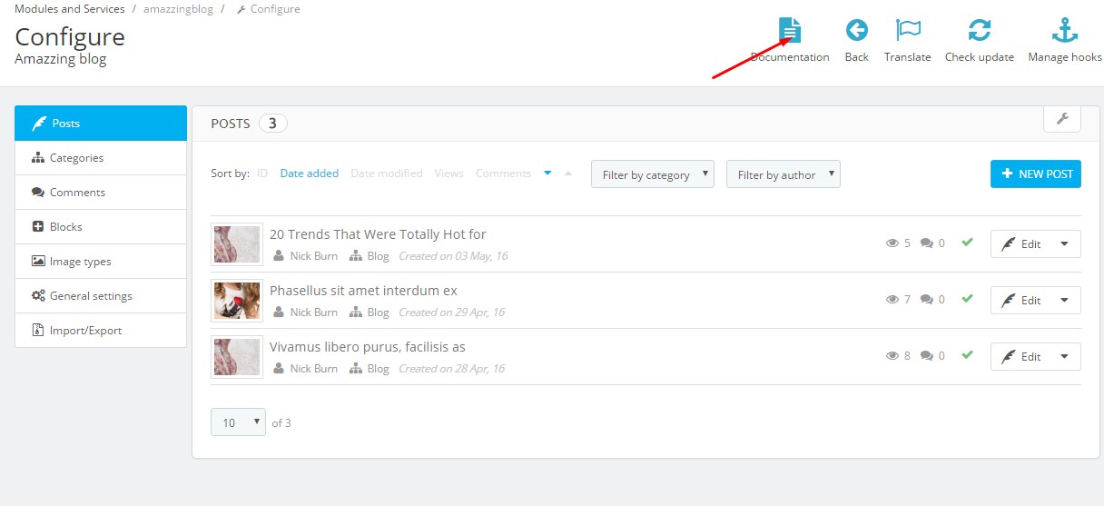1104x506 pixels.
Task: Click 'Created on 28 Apr, 16' date text
Action: [451, 369]
